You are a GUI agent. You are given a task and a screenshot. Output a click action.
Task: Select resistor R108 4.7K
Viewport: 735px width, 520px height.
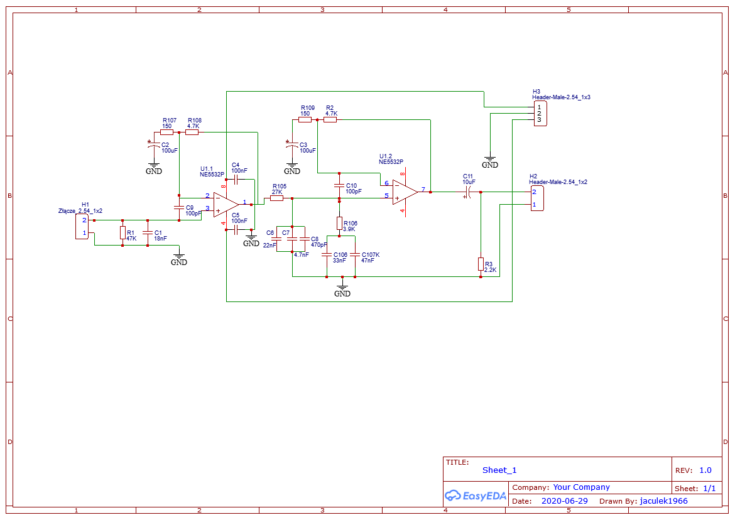[192, 133]
